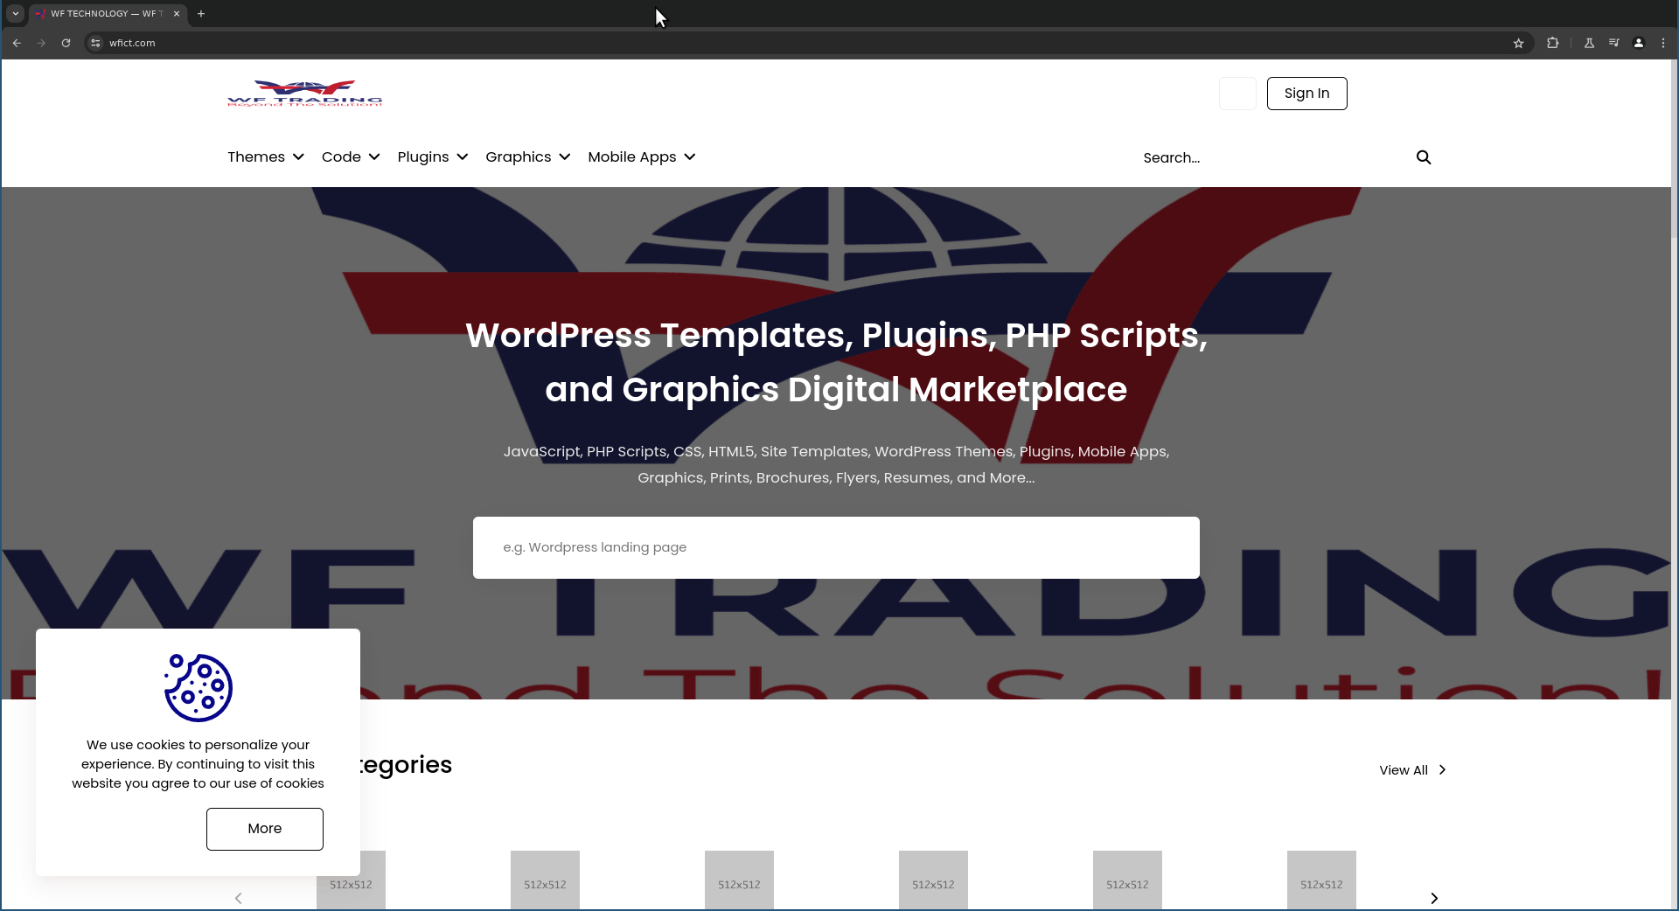This screenshot has height=911, width=1679.
Task: Focus the hero 'e.g. Wordpress landing page' search box
Action: coord(836,547)
